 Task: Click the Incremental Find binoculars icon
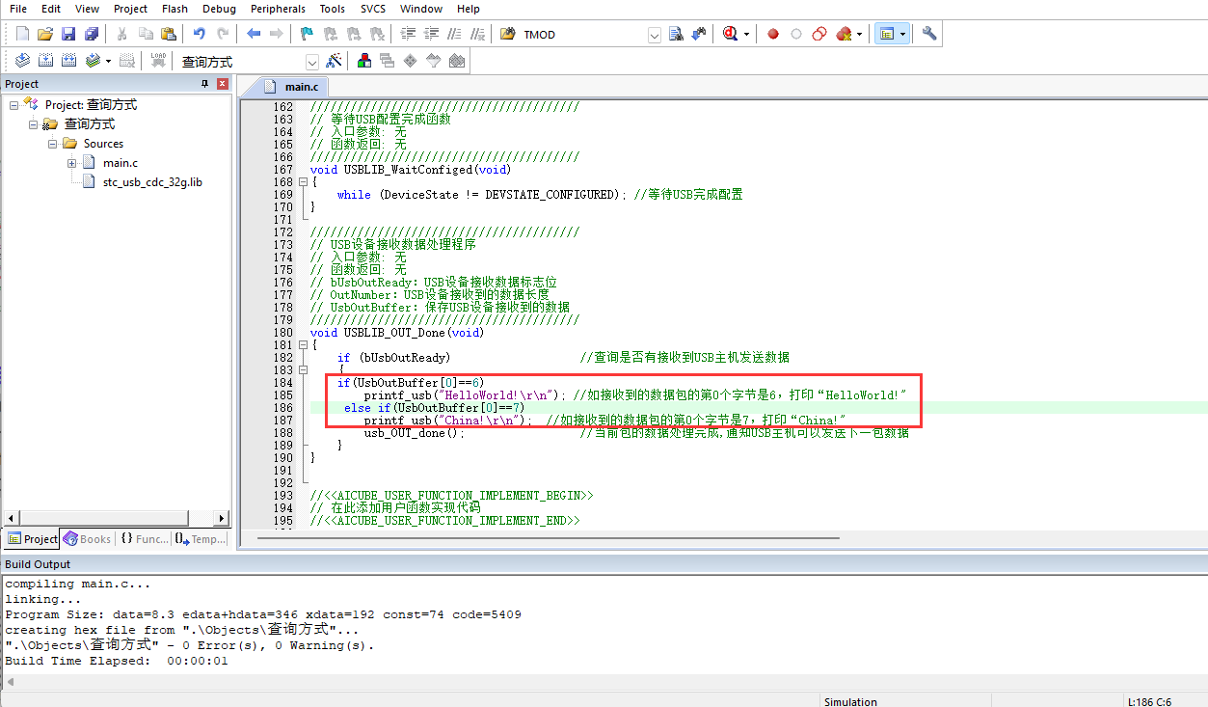point(699,34)
